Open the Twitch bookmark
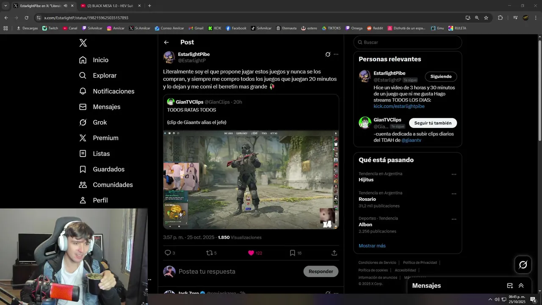Screen dimensions: 542x305 click(50, 28)
